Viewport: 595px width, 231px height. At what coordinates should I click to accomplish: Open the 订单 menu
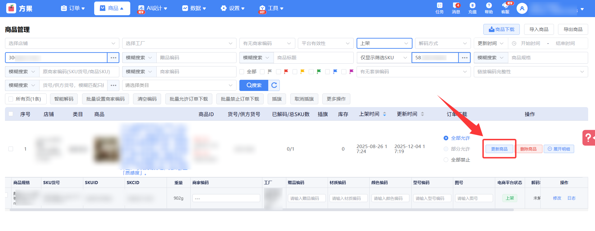73,8
